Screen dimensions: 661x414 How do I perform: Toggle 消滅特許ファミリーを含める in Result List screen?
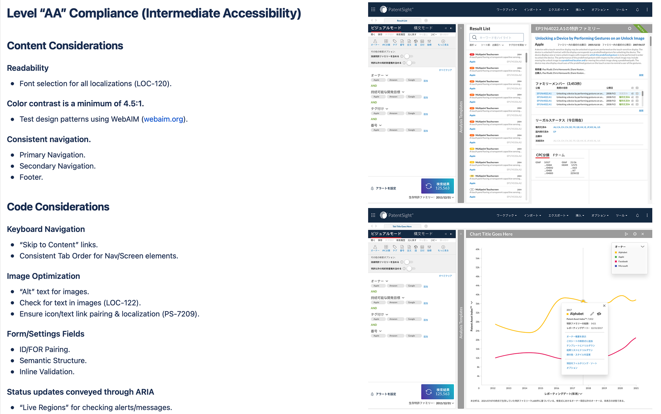click(409, 56)
